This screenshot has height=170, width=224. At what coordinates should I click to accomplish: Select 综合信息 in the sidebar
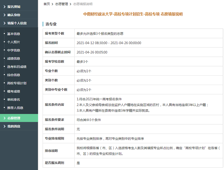14,75
